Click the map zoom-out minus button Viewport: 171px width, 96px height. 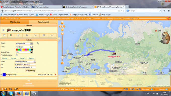(x=62, y=63)
